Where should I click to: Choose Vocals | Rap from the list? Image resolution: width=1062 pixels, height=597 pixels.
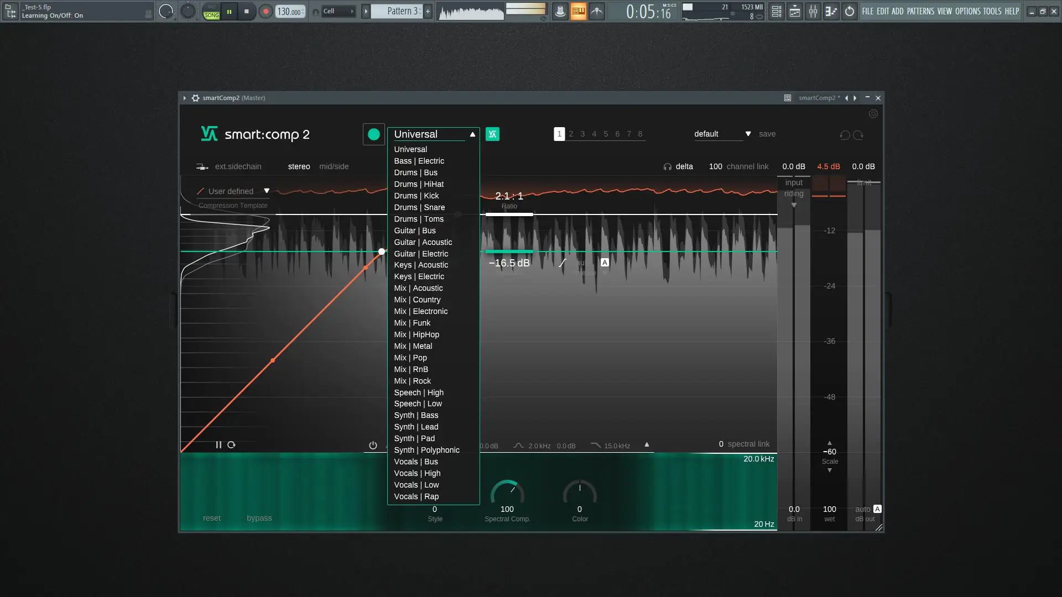(417, 496)
